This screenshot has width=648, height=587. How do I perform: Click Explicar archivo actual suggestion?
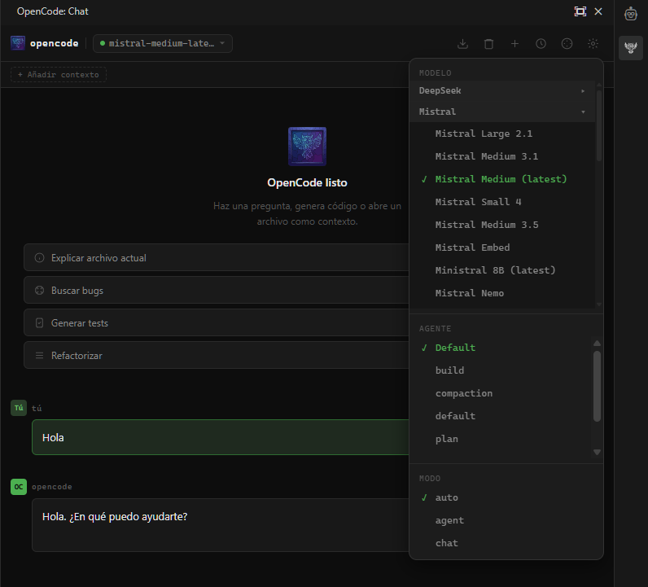pos(217,257)
